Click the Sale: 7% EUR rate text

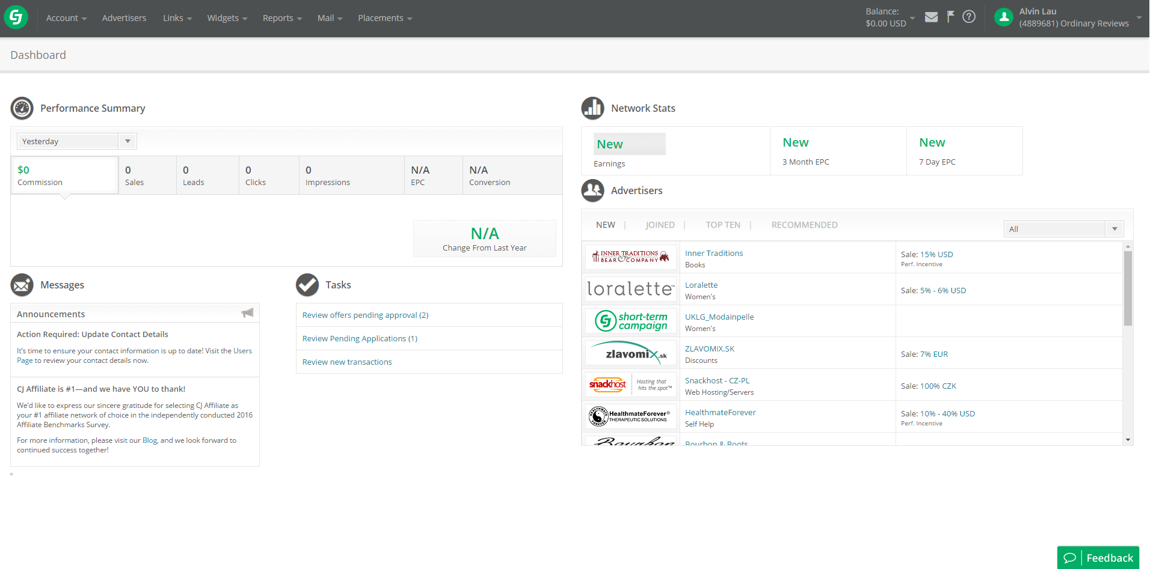click(x=924, y=354)
